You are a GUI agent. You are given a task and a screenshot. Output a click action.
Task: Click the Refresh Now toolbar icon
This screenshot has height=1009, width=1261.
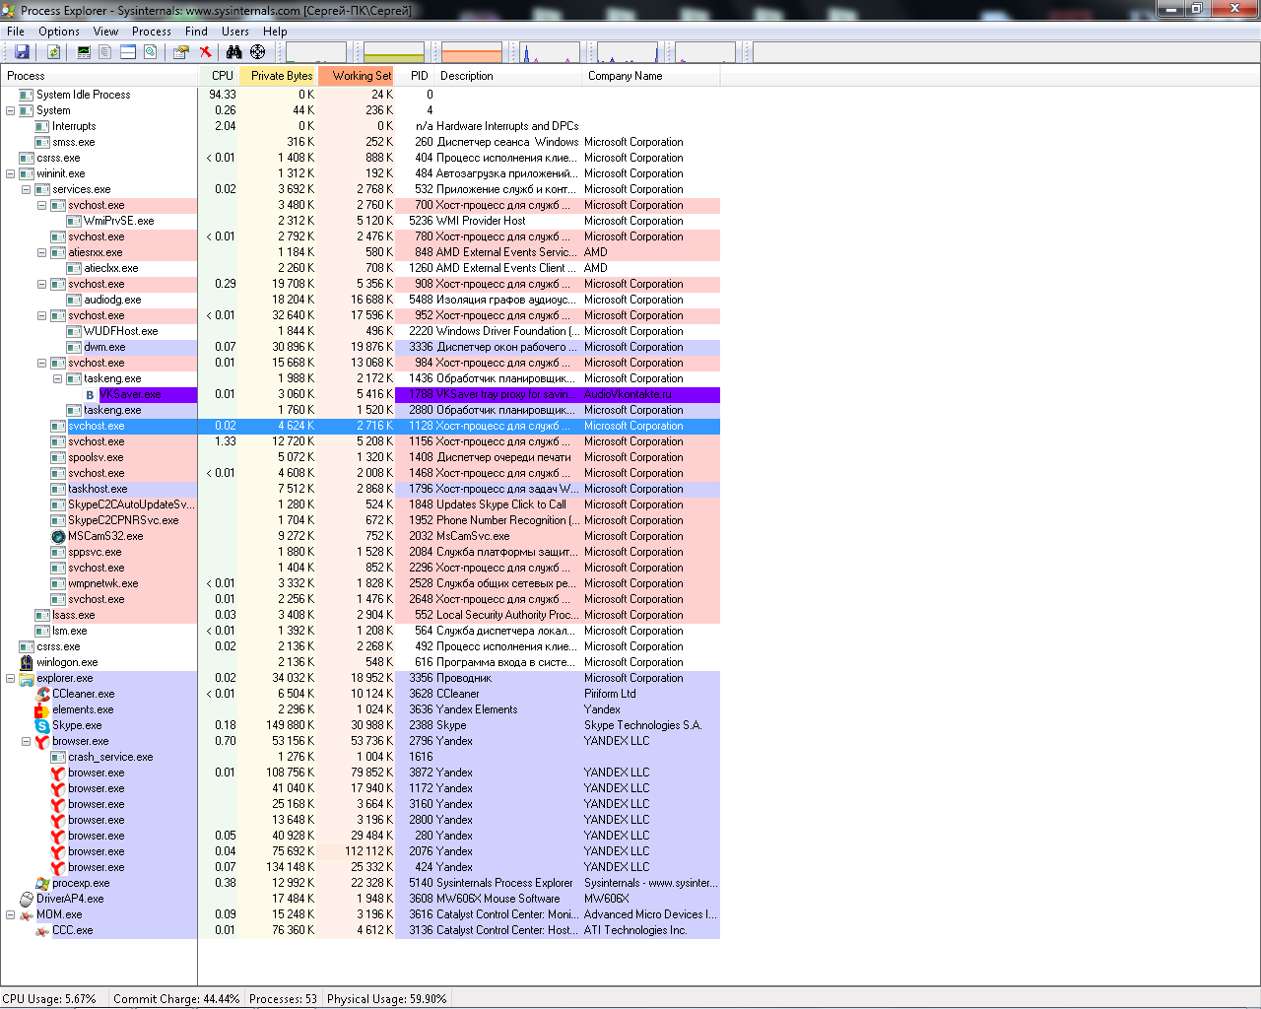53,51
